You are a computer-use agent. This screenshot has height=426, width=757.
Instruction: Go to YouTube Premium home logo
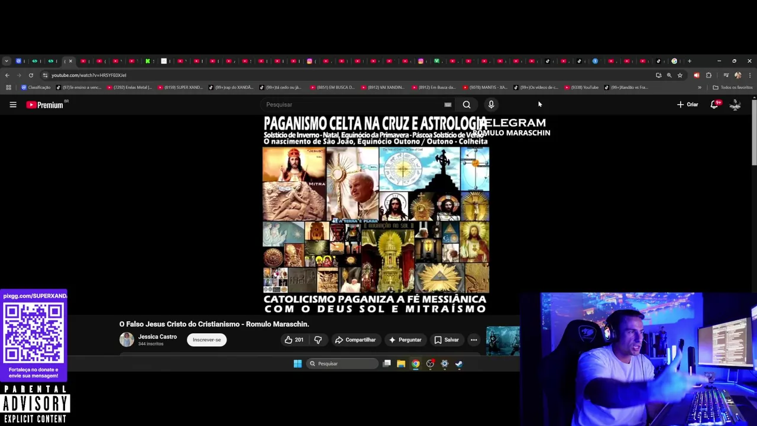[46, 105]
